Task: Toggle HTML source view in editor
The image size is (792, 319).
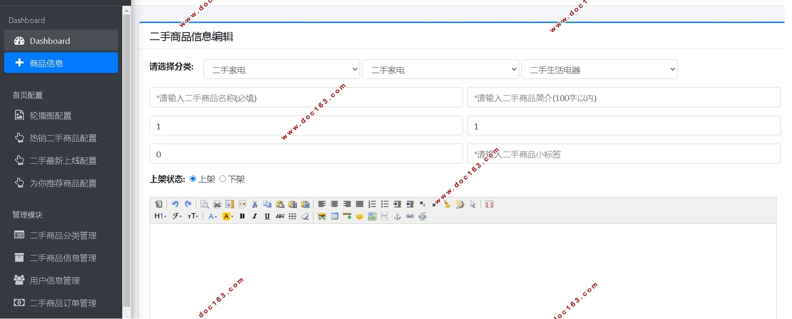Action: (159, 204)
